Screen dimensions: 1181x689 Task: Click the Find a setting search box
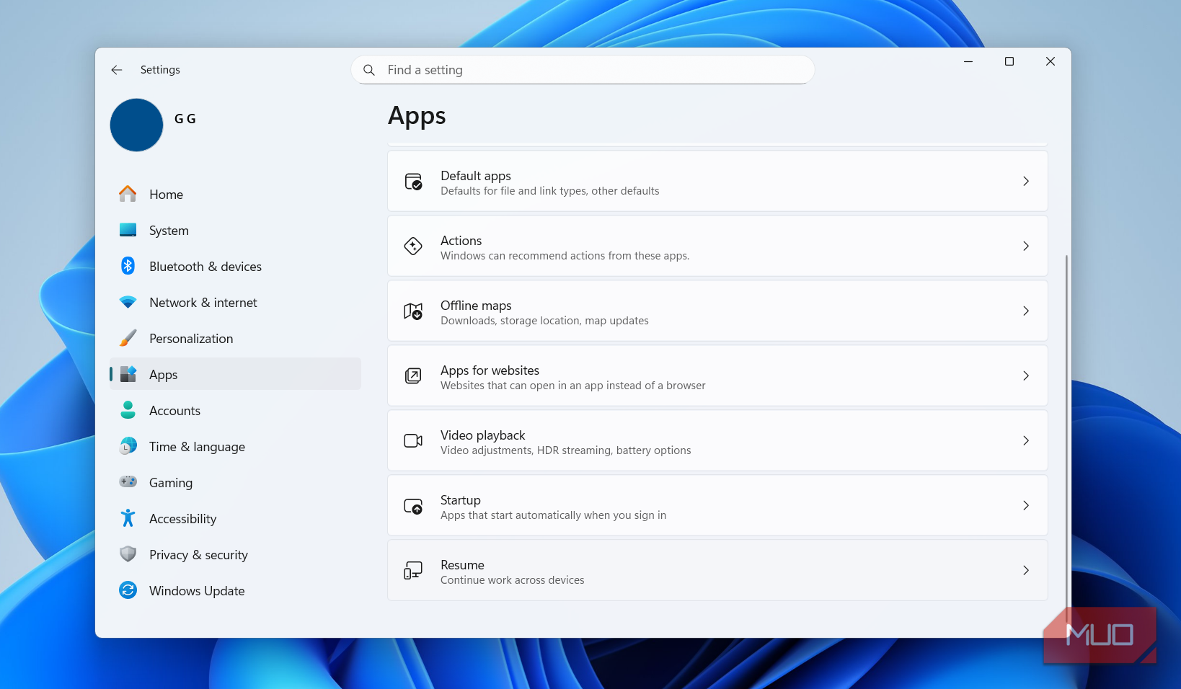tap(583, 70)
